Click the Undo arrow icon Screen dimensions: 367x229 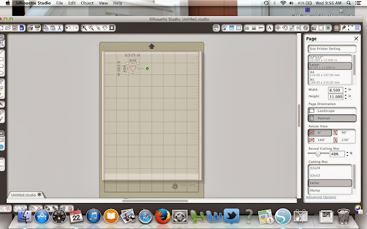tap(68, 28)
